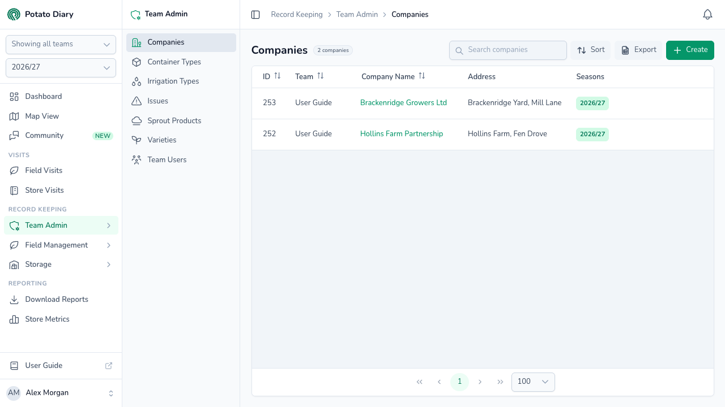Viewport: 725px width, 407px height.
Task: Open the 2026/27 season dropdown
Action: [x=61, y=67]
